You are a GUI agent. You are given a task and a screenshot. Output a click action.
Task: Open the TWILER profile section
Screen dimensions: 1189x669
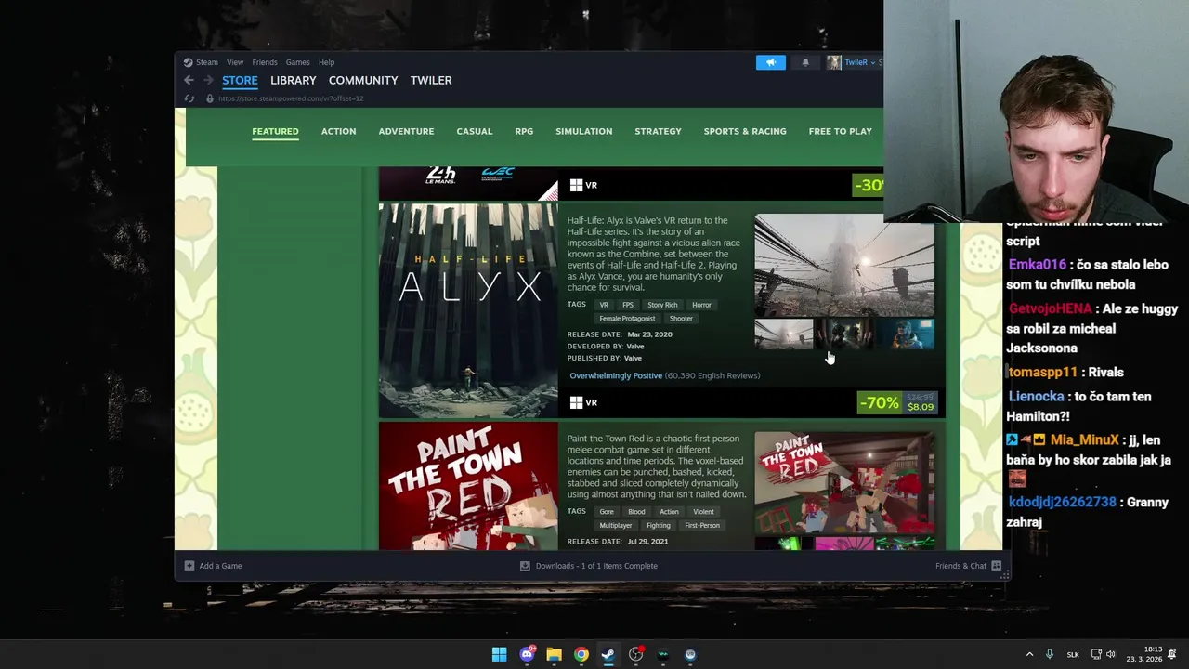point(431,81)
